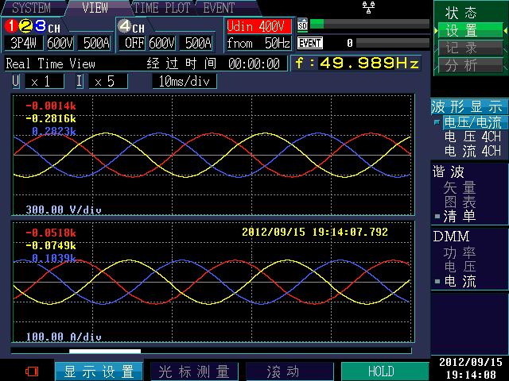
Task: Click the CH 4 channel indicator icon
Action: point(131,26)
